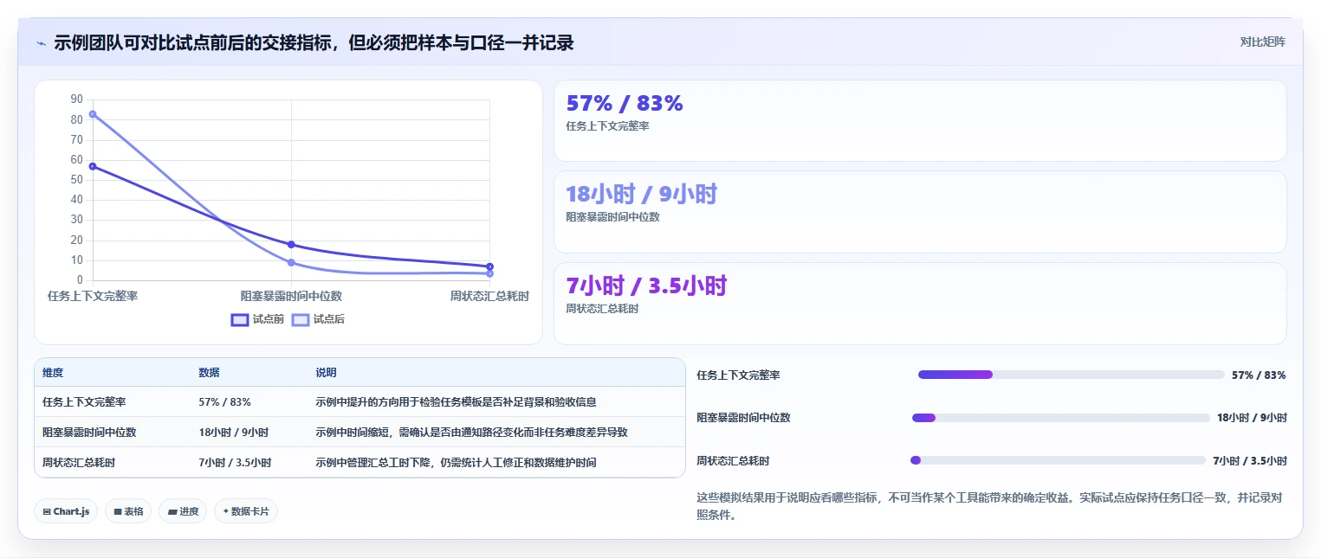This screenshot has width=1321, height=558.
Task: Click the 18小时 / 9小时 data card
Action: pos(920,212)
